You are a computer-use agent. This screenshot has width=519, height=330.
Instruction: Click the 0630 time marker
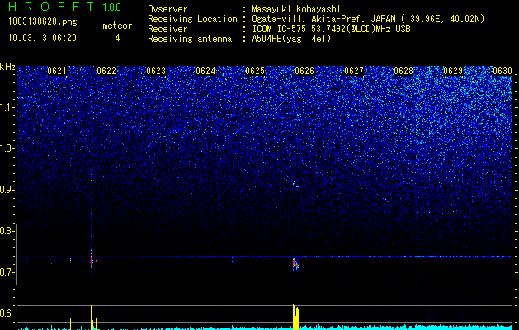tap(502, 71)
